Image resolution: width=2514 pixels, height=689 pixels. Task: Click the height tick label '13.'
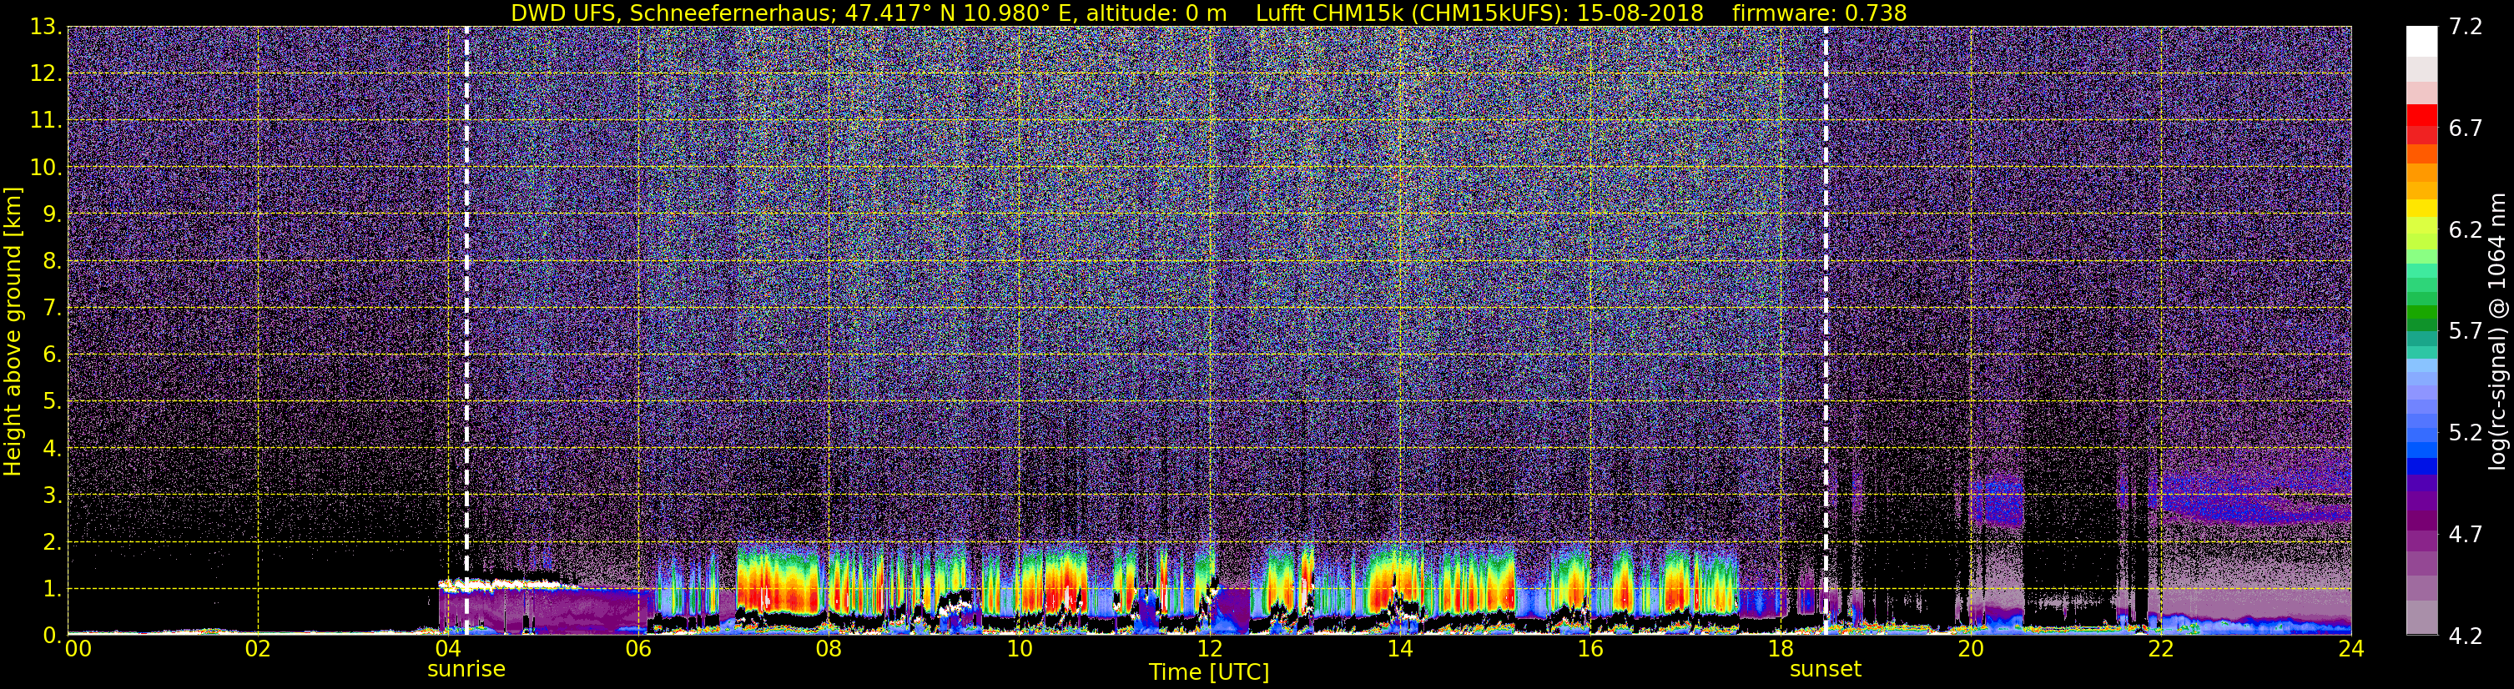pyautogui.click(x=46, y=27)
